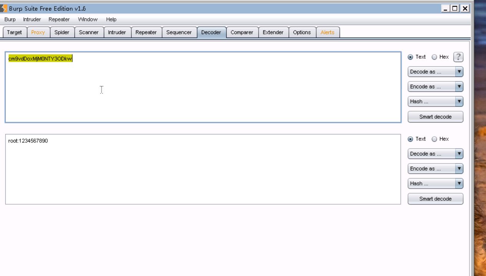Viewport: 486px width, 276px height.
Task: Switch to the Target tab
Action: [x=15, y=33]
